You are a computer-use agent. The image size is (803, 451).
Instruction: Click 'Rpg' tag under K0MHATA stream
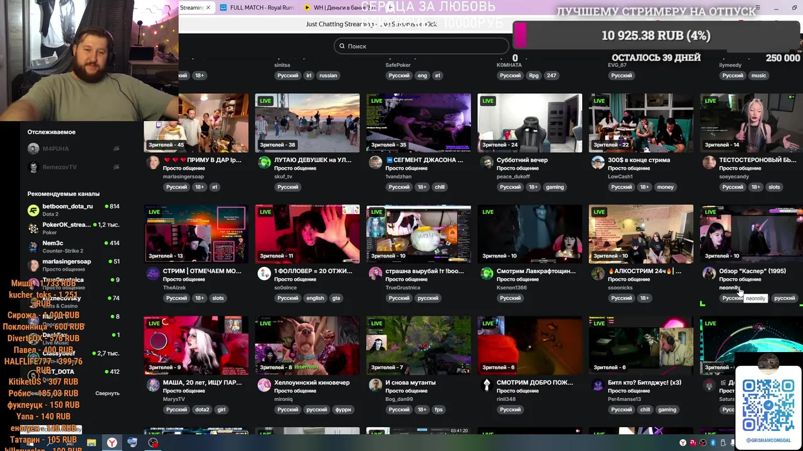pyautogui.click(x=534, y=75)
